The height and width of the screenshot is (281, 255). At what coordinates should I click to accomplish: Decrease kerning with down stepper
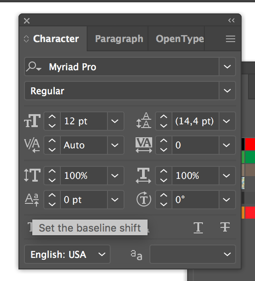[x=52, y=149]
